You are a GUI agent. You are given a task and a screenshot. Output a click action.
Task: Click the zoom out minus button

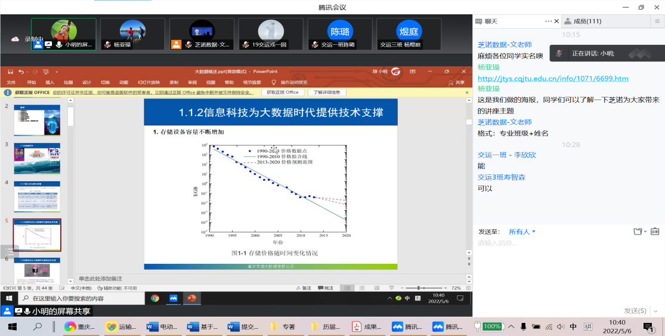click(401, 288)
